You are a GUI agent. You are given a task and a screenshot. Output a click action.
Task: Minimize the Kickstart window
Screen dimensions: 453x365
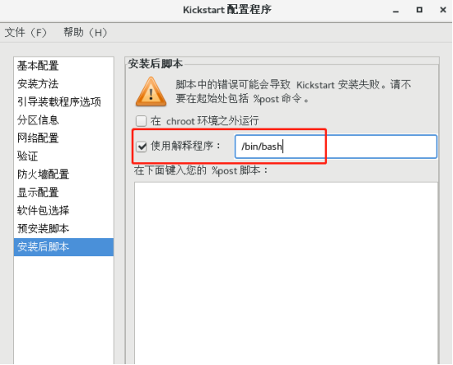pyautogui.click(x=396, y=11)
